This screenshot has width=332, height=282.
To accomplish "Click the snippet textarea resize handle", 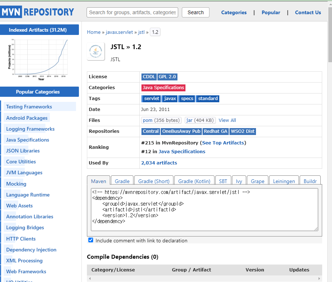I will tap(316, 229).
